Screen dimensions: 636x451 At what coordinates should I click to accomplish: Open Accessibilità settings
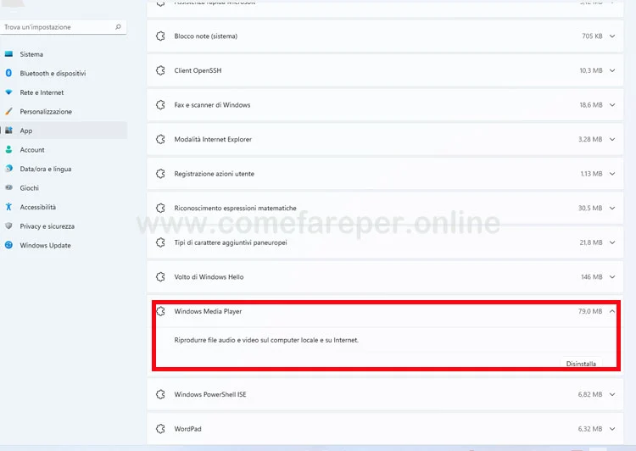(x=64, y=207)
